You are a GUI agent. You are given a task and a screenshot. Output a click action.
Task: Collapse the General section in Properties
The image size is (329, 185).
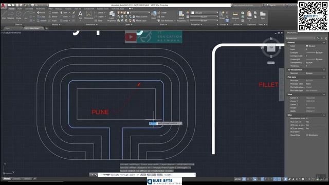pos(324,42)
